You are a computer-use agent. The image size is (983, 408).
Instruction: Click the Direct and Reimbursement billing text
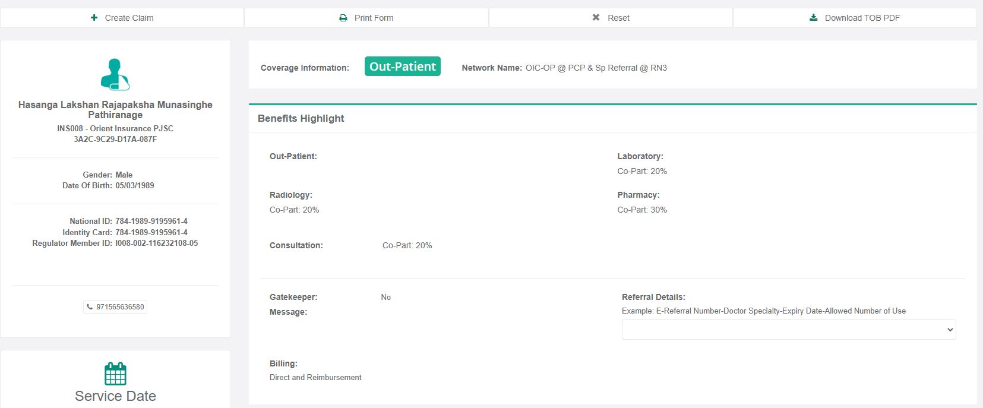315,377
